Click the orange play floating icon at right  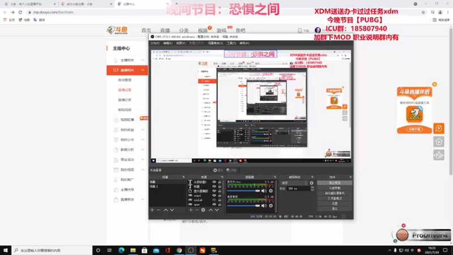tap(438, 129)
